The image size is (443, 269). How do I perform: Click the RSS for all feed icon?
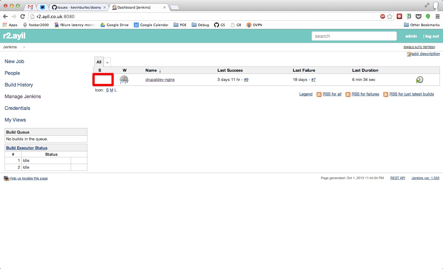(319, 94)
